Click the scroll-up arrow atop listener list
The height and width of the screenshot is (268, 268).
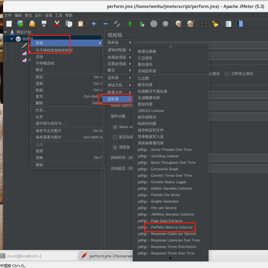pyautogui.click(x=170, y=46)
